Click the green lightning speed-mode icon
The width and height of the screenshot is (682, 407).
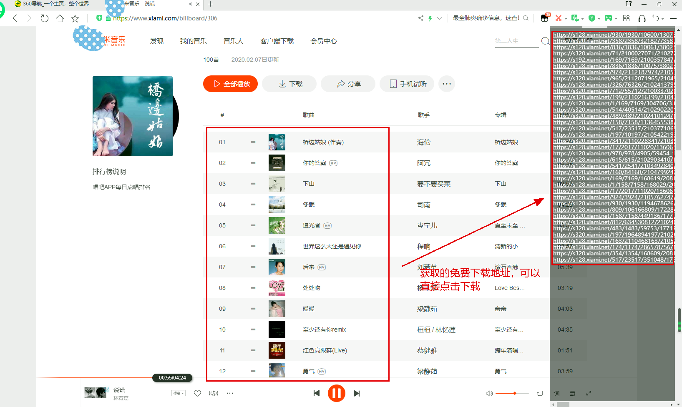[430, 18]
